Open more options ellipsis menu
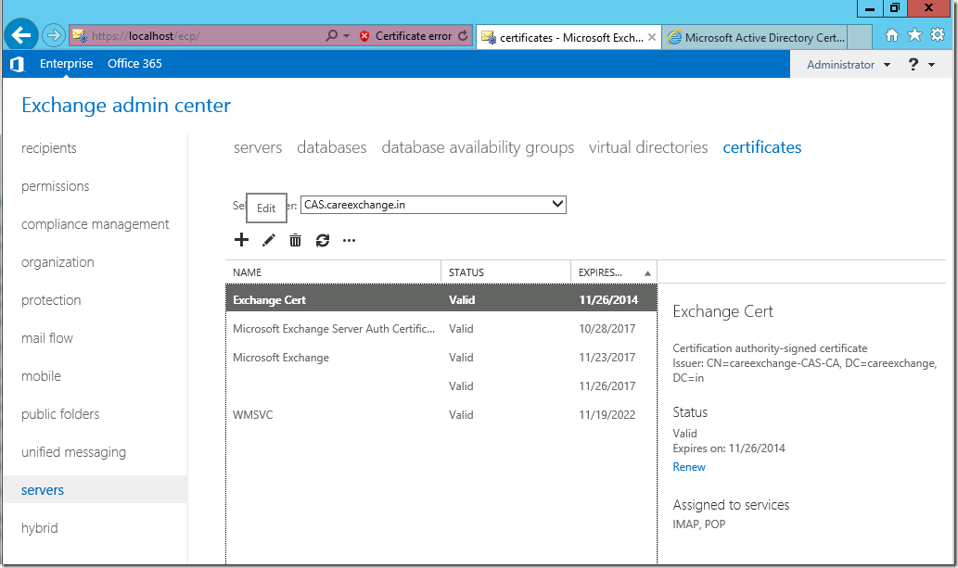958x568 pixels. [x=349, y=241]
